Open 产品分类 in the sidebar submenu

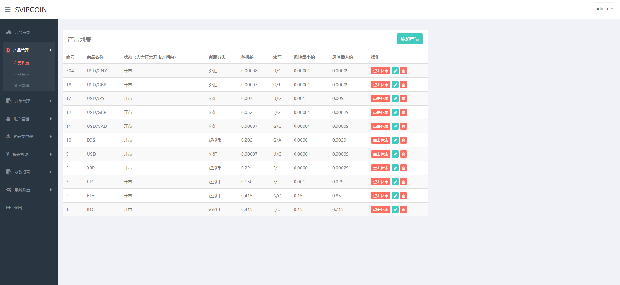pos(21,74)
